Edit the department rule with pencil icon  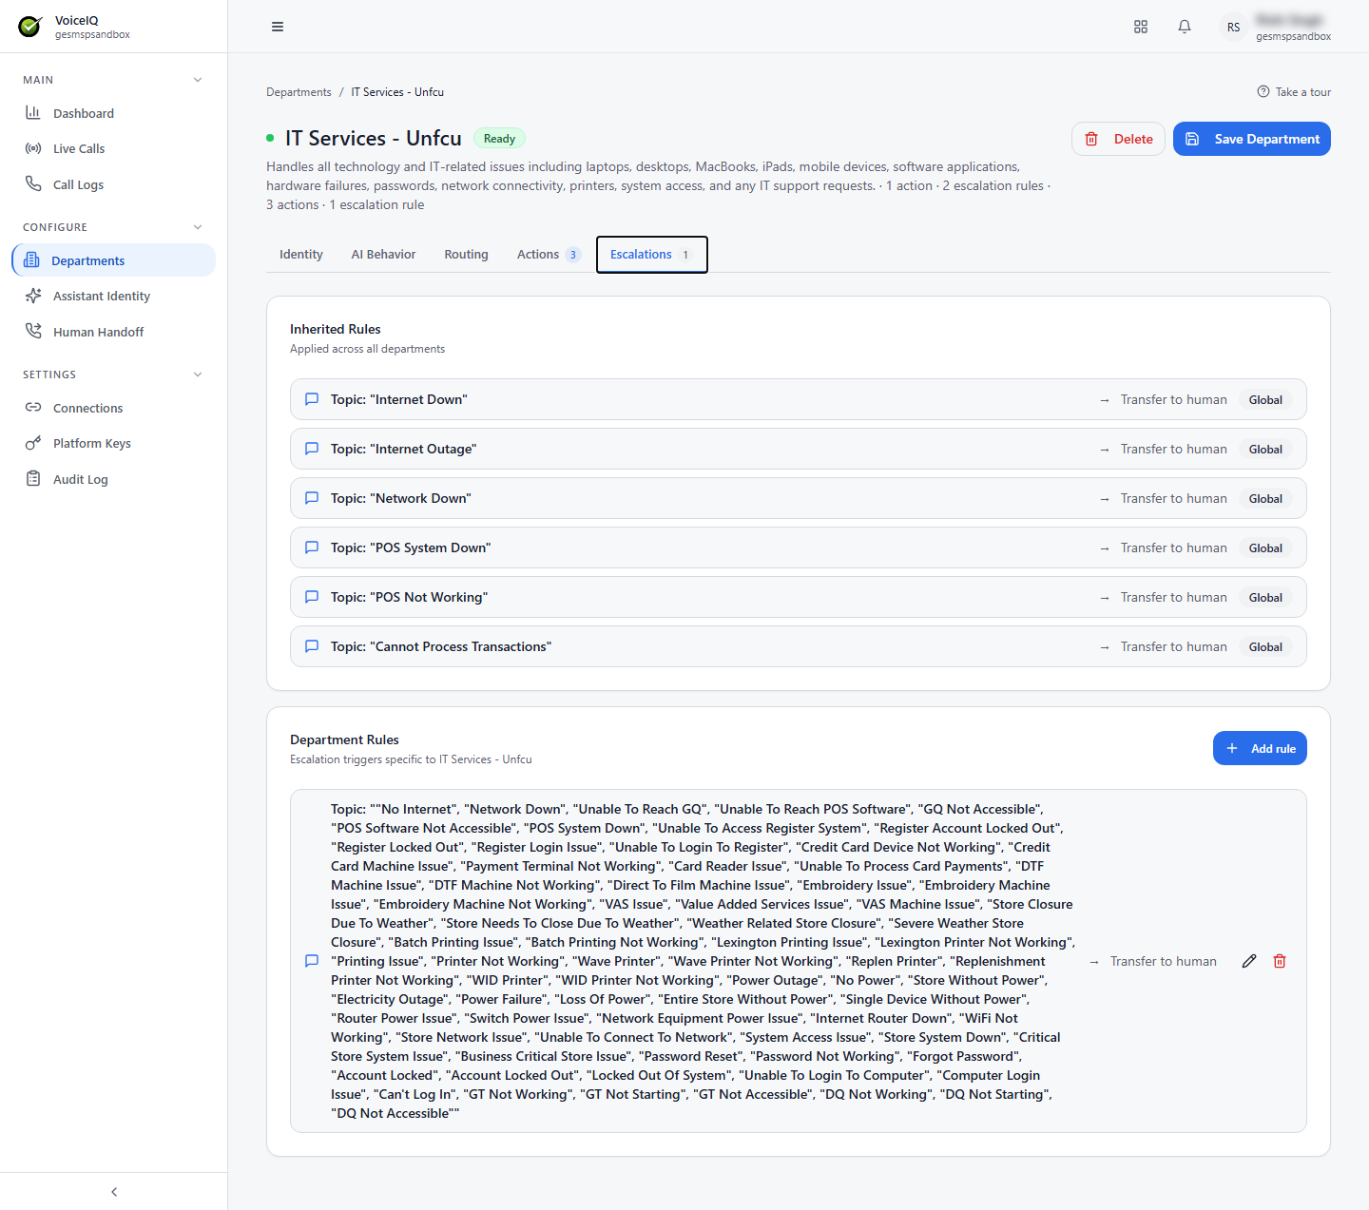pyautogui.click(x=1249, y=961)
